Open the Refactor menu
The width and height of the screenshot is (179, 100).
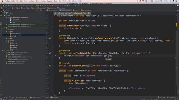tap(50, 1)
